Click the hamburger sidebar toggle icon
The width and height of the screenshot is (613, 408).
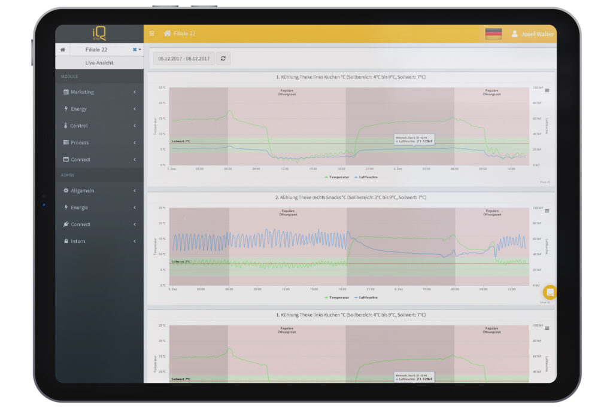pyautogui.click(x=151, y=34)
